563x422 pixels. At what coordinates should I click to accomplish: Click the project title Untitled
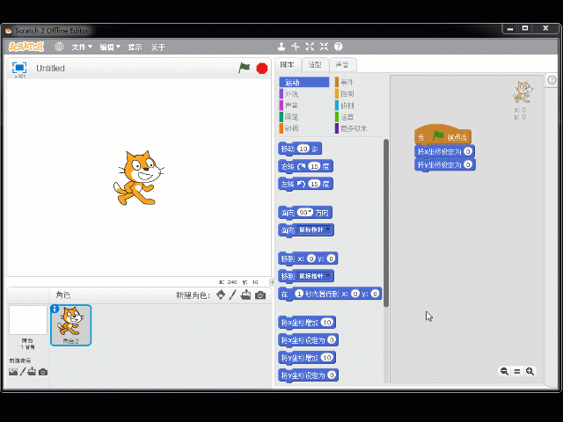[x=50, y=69]
